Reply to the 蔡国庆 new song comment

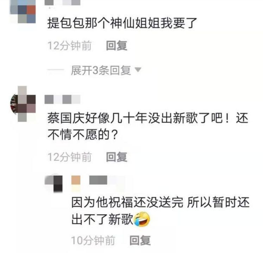[x=117, y=157]
